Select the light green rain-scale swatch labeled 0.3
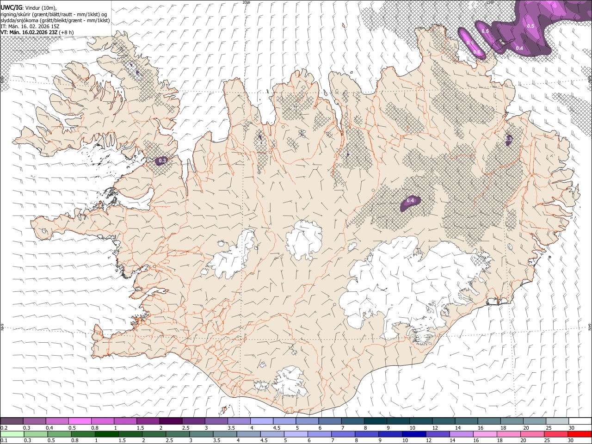The height and width of the screenshot is (444, 592). click(x=36, y=434)
